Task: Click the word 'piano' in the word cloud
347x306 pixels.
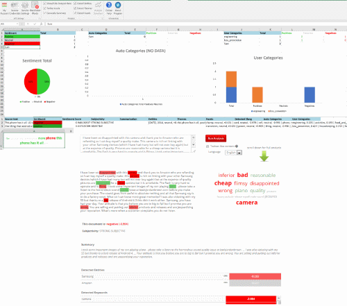Action: [242, 191]
